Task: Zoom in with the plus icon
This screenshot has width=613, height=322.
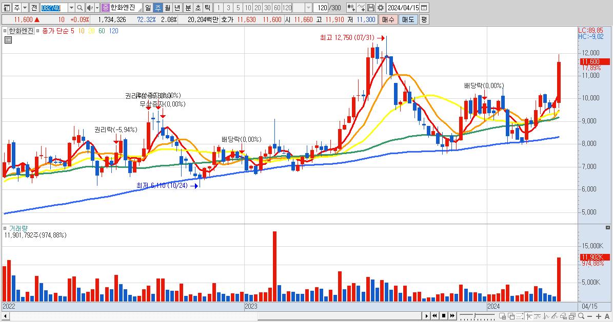Action: coord(599,316)
